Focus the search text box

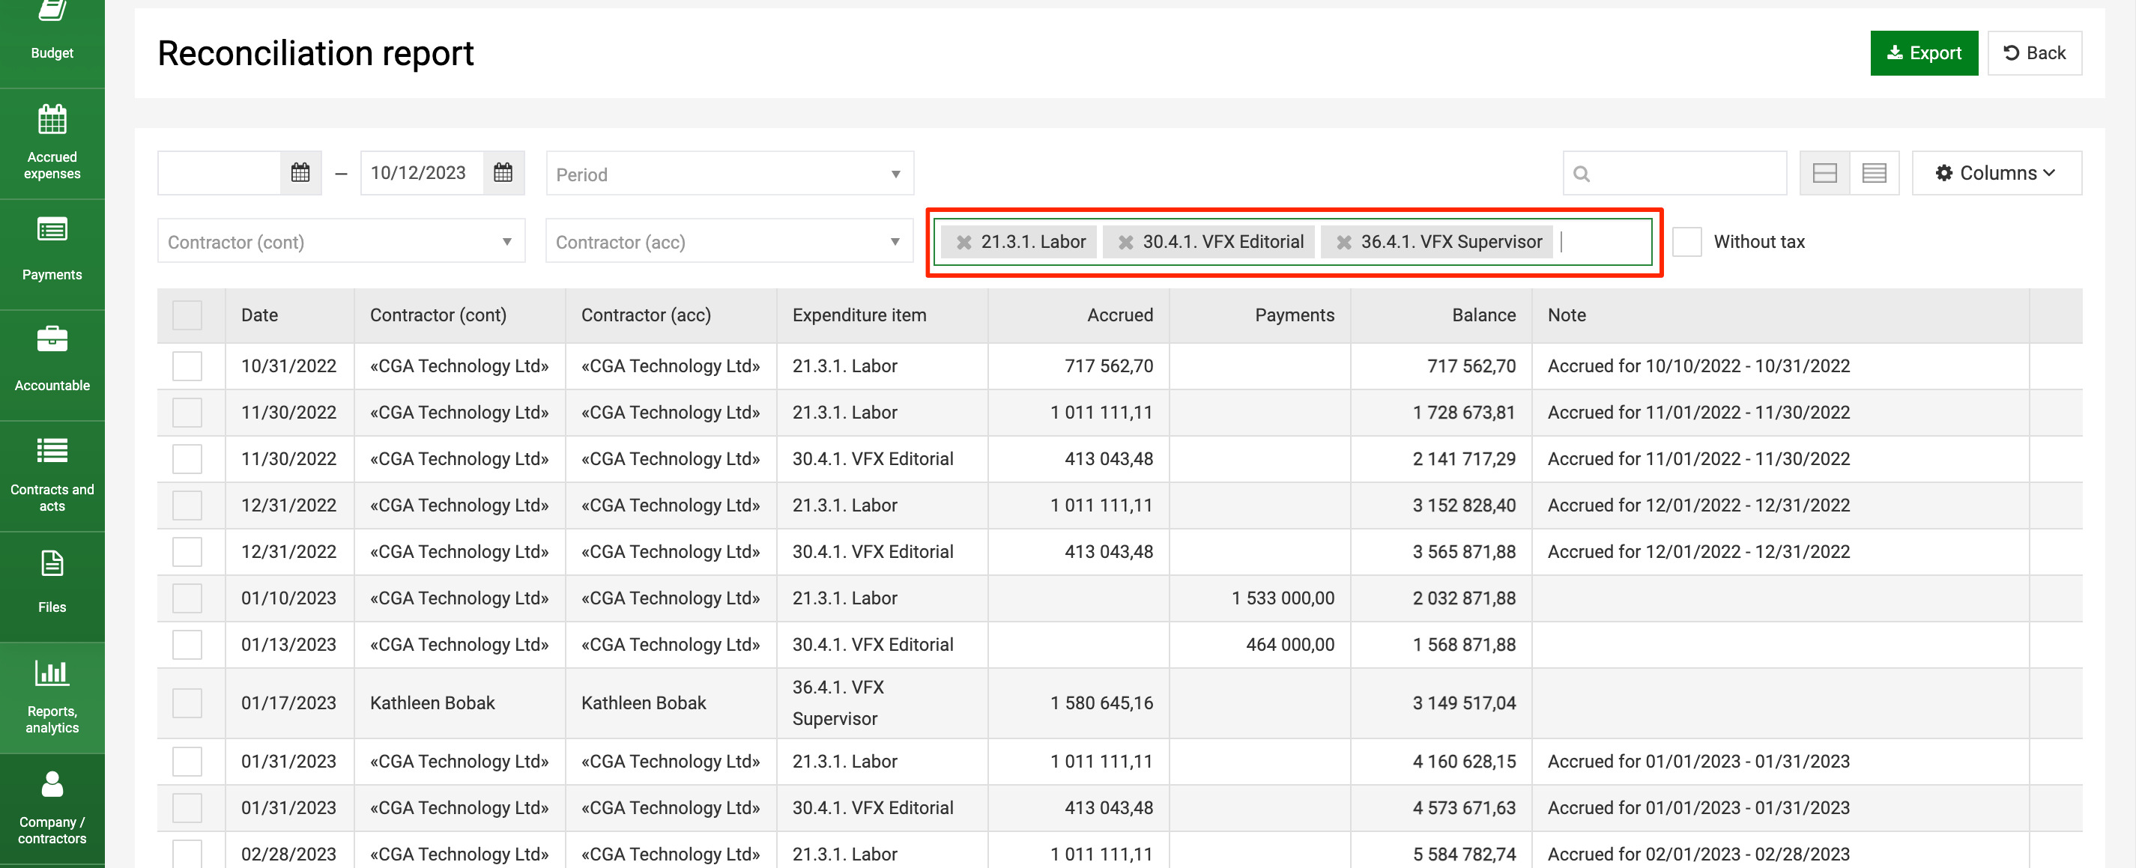pos(1674,173)
